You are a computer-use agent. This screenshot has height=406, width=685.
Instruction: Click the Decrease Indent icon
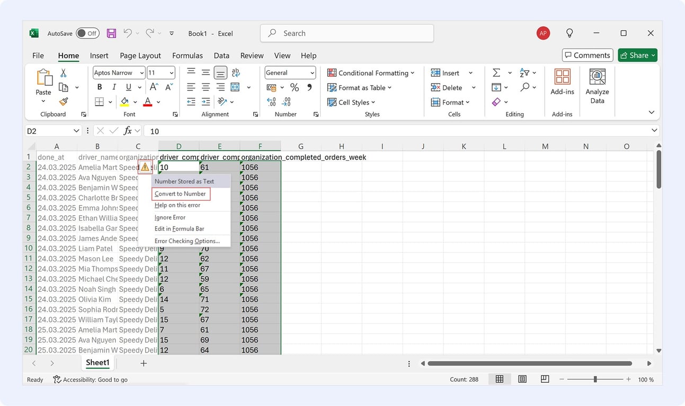click(191, 101)
